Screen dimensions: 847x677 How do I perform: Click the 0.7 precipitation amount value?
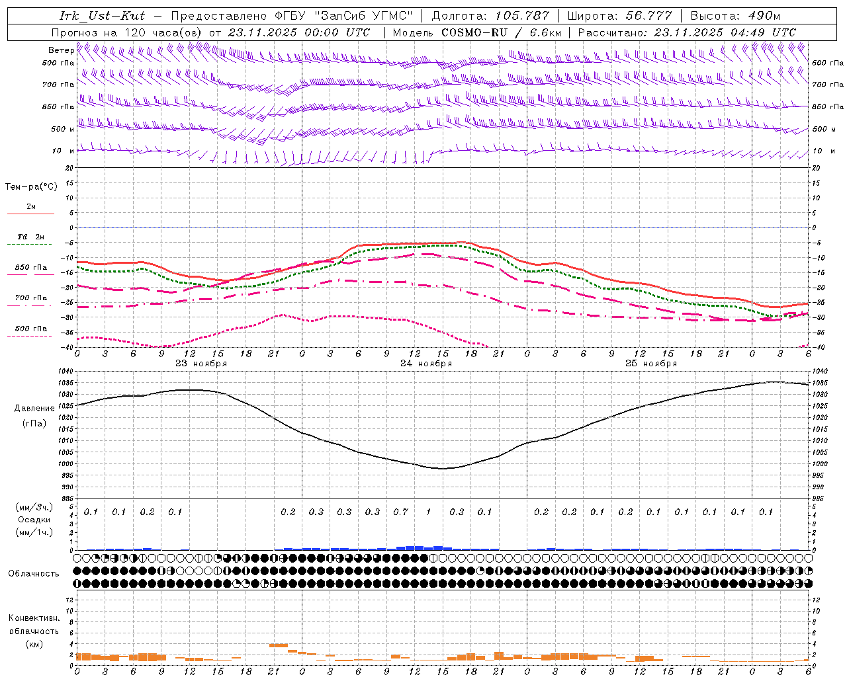click(x=400, y=512)
